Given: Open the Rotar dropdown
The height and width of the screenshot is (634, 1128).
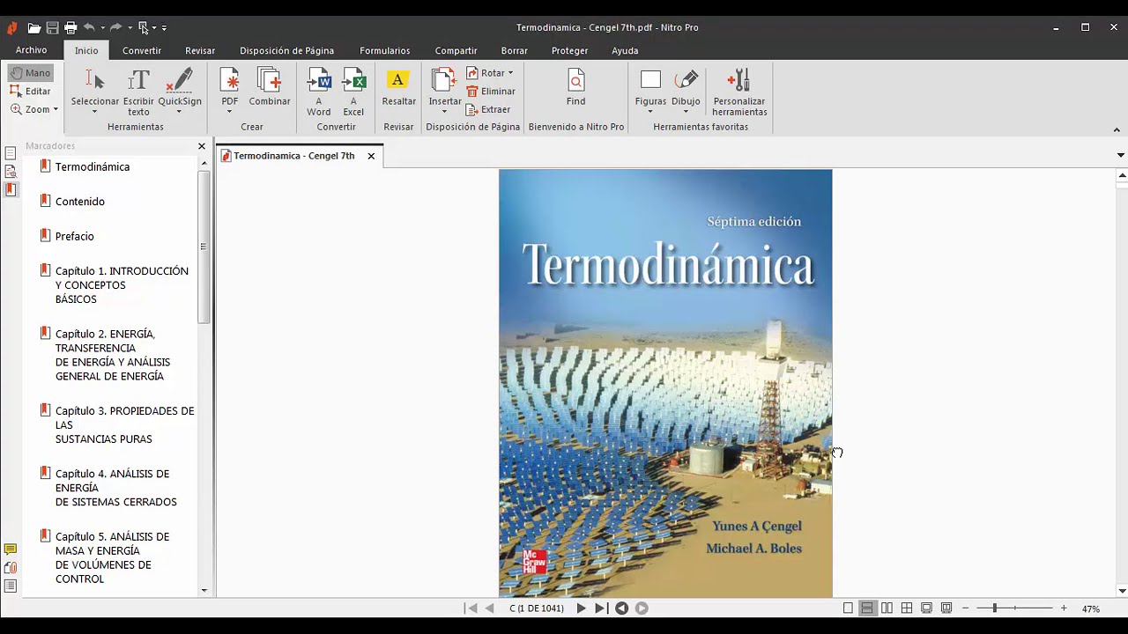Looking at the screenshot, I should tap(490, 73).
